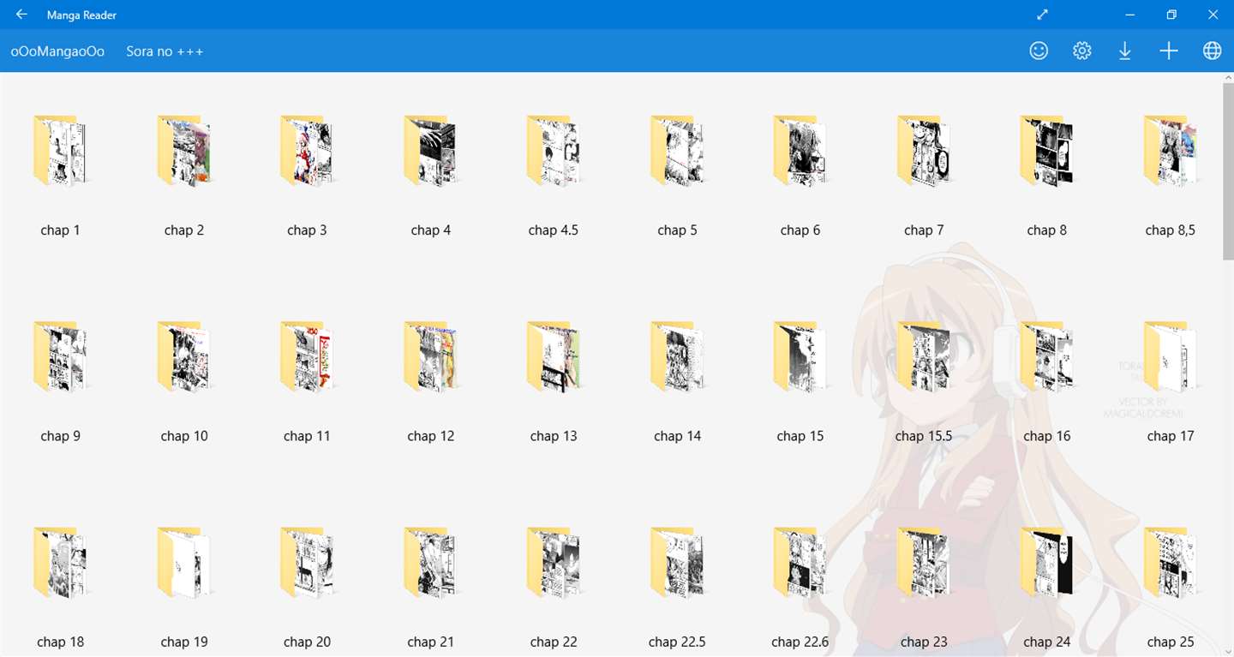
Task: Open the chap 4.5 folder icon
Action: (x=554, y=152)
